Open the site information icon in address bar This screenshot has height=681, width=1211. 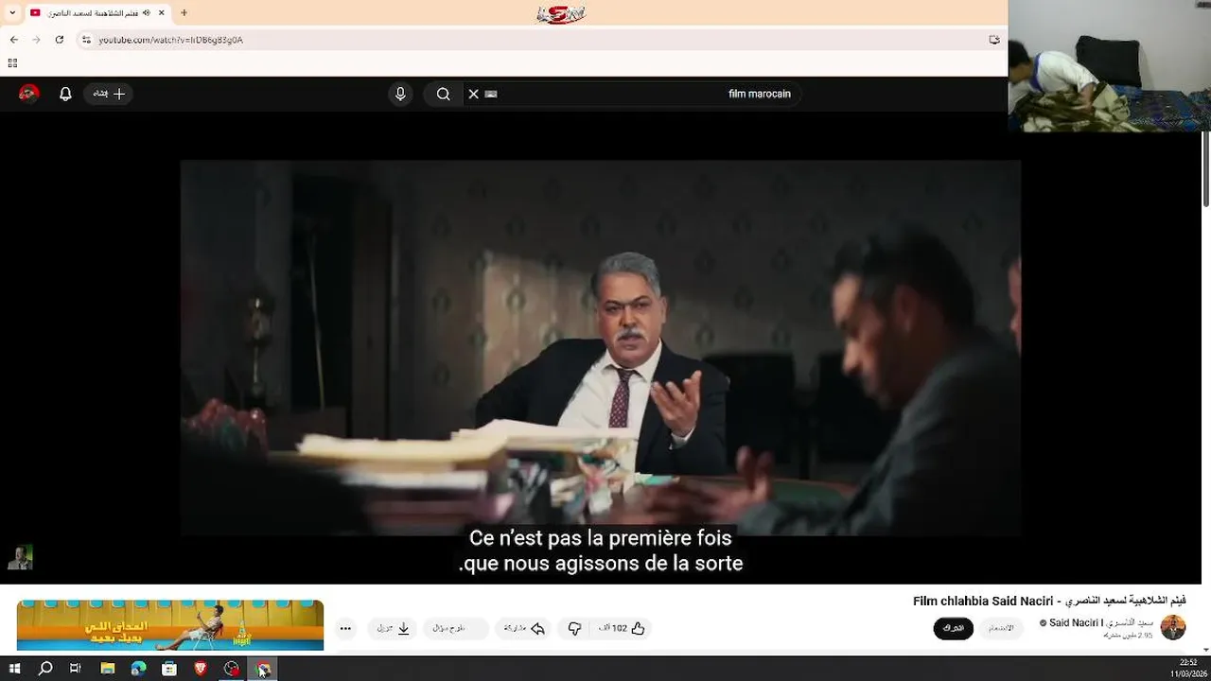[x=86, y=40]
